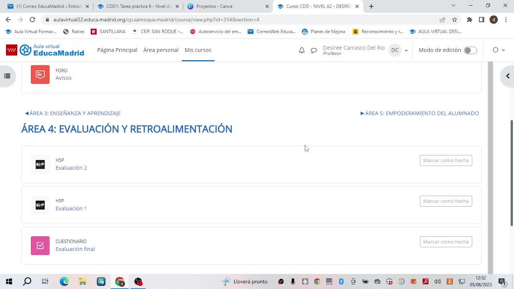This screenshot has width=514, height=289.
Task: Open Área personal
Action: tap(161, 50)
